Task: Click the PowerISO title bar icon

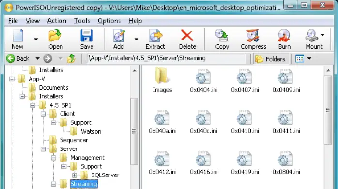Action: click(x=8, y=8)
